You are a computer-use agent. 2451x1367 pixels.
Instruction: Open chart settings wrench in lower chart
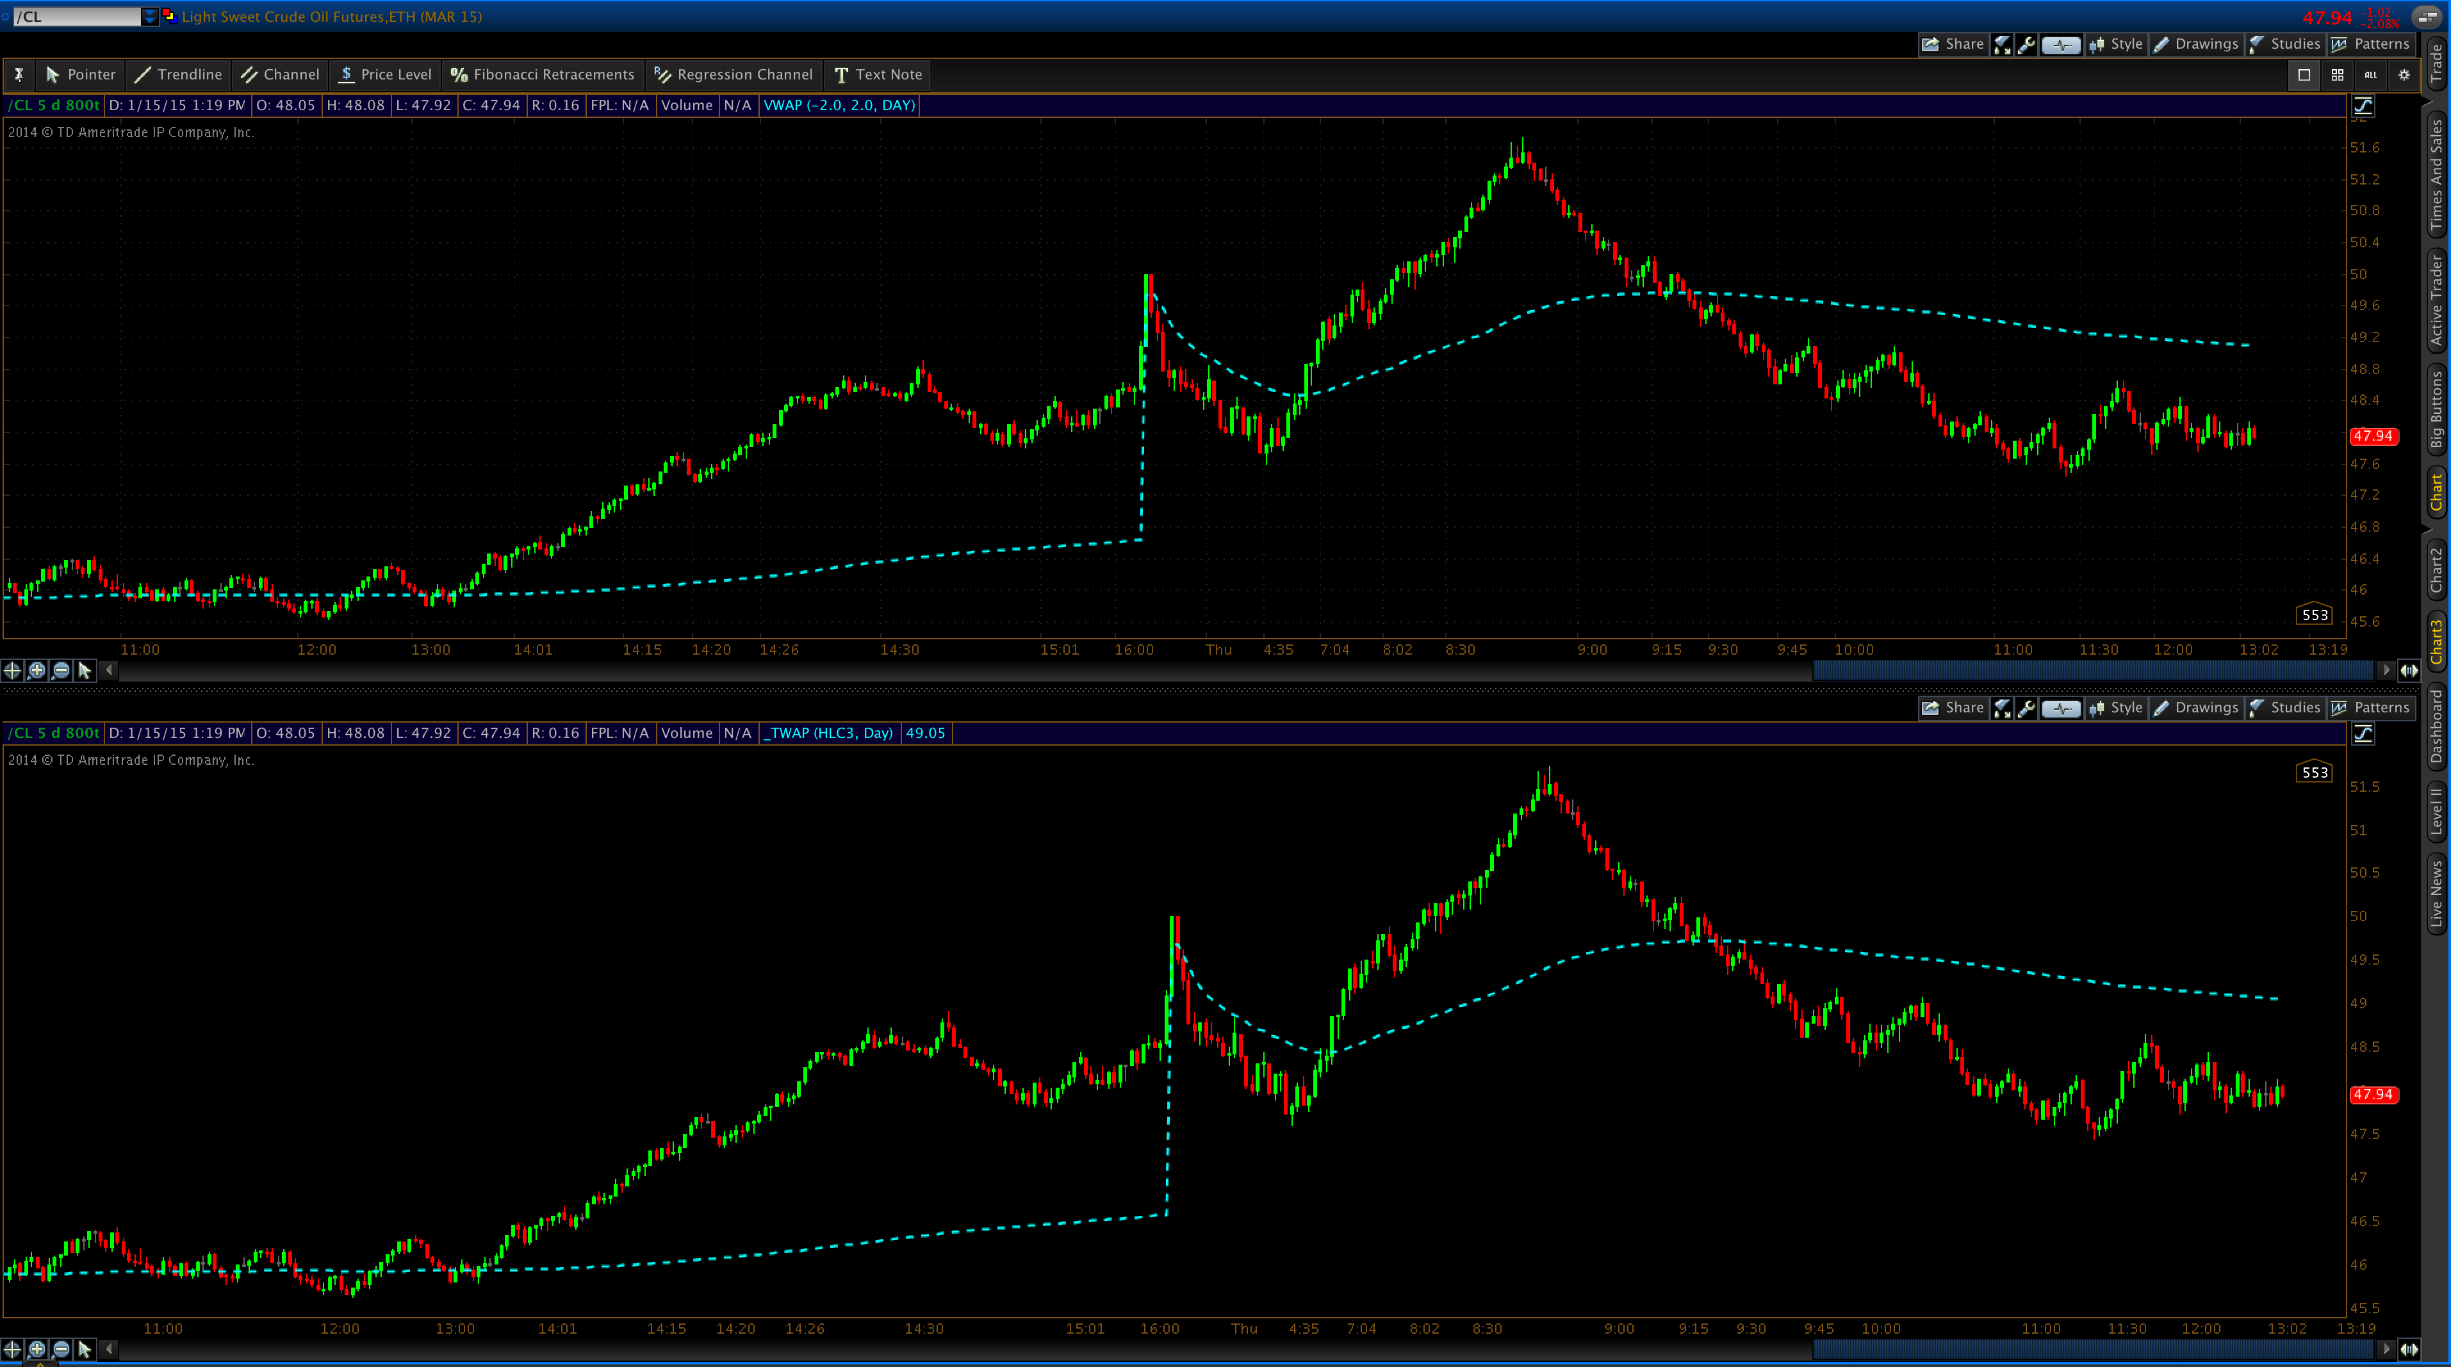tap(2026, 708)
